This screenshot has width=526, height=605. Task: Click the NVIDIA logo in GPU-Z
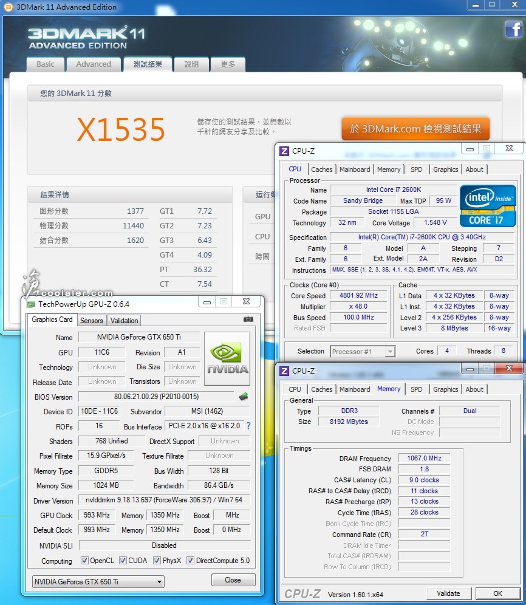click(227, 359)
